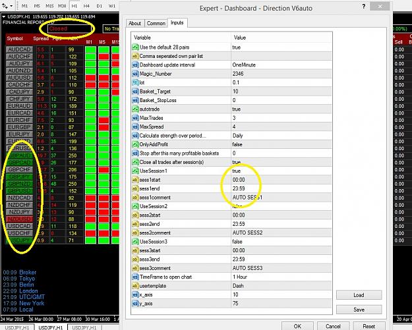Click the 'Comma seperated own pair list' row icon
The width and height of the screenshot is (412, 330).
tap(135, 56)
